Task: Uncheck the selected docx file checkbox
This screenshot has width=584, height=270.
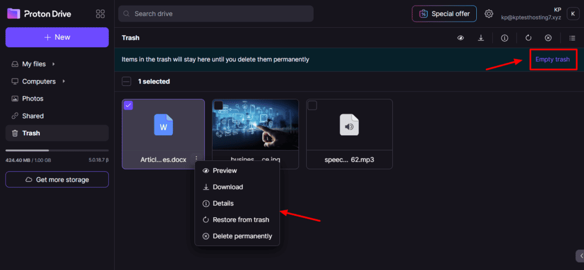Action: [x=128, y=105]
